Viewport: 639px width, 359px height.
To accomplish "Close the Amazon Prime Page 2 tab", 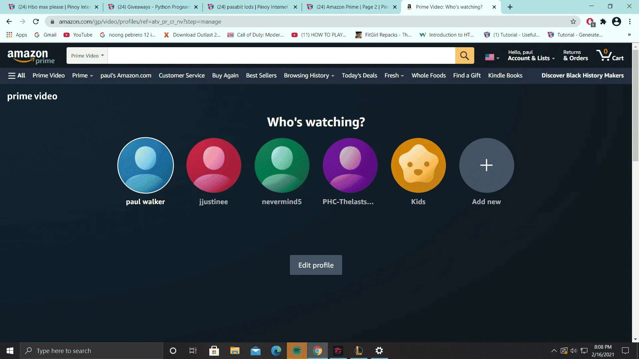I will [395, 7].
